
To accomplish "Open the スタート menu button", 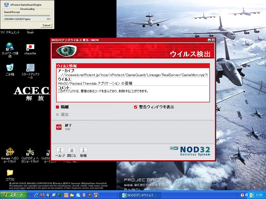I will [x=14, y=195].
